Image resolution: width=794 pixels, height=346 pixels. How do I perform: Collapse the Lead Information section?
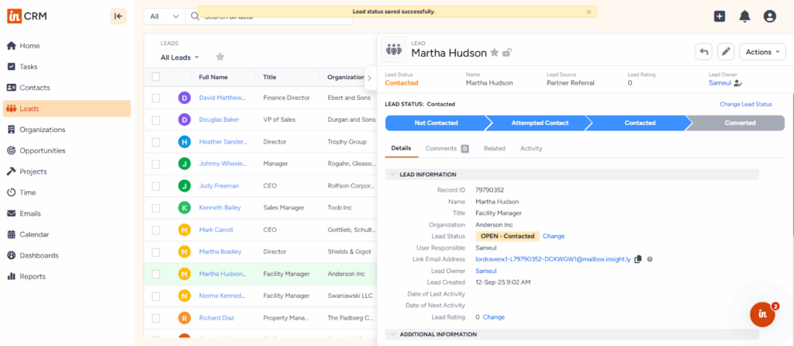393,175
